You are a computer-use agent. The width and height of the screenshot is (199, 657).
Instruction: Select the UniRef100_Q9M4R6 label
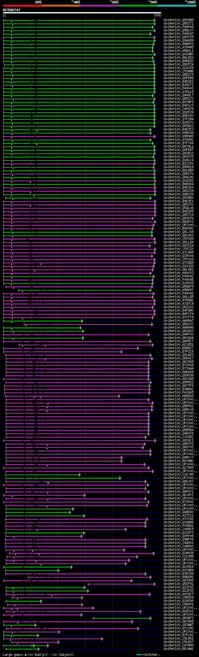coord(178,136)
